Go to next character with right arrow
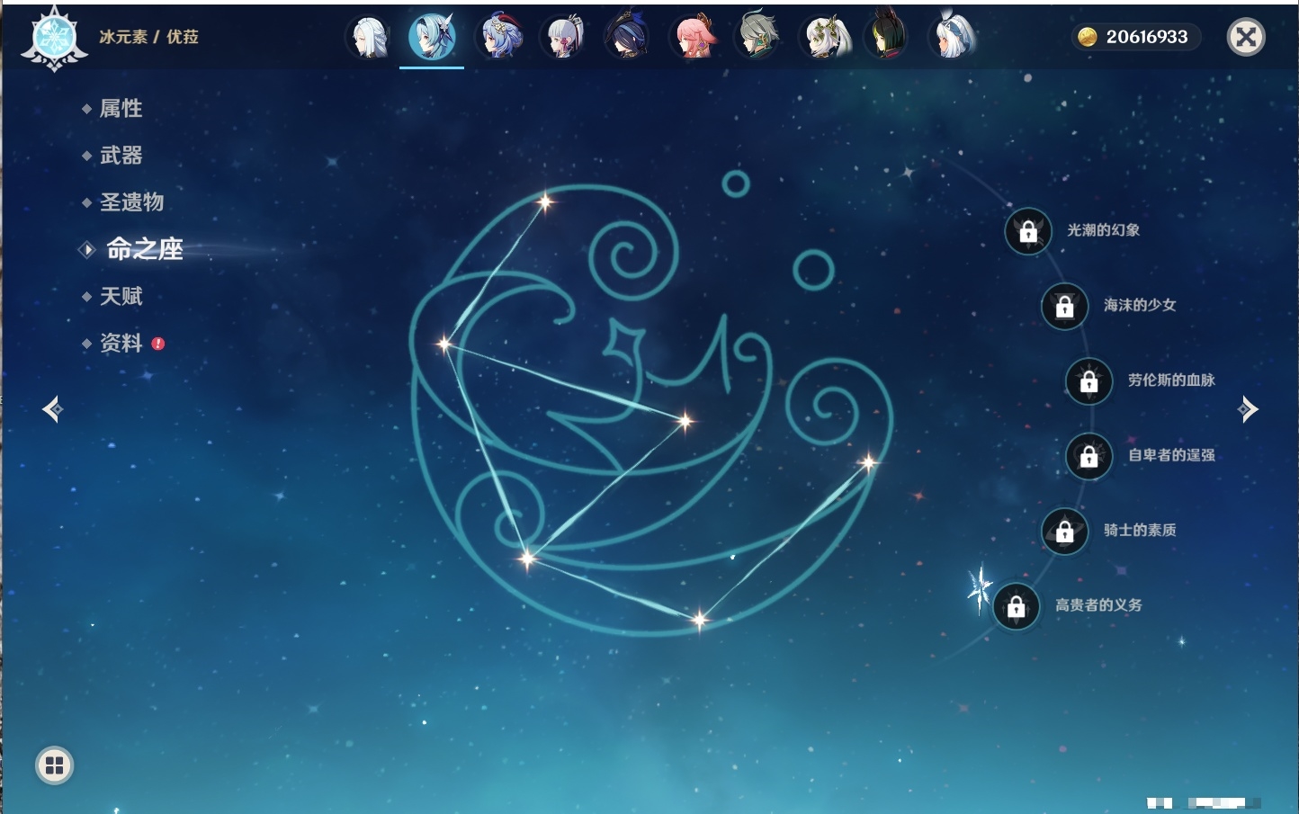1299x814 pixels. click(1248, 409)
